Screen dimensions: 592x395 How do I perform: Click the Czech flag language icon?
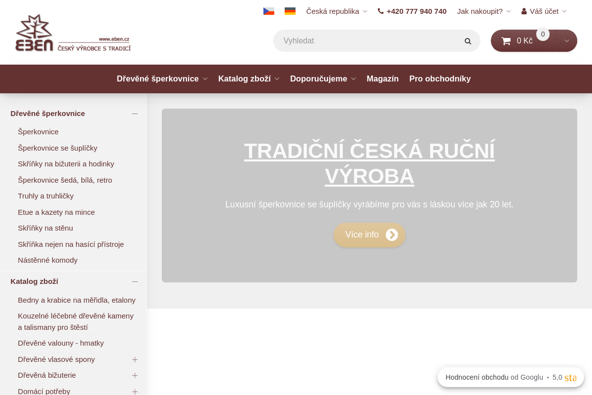[x=269, y=11]
